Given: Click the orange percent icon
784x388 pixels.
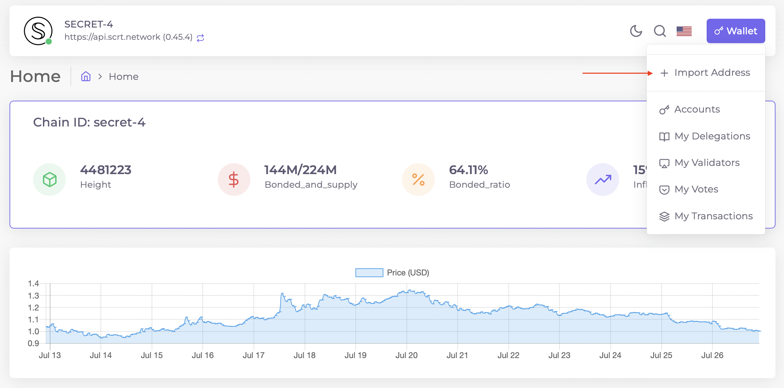Looking at the screenshot, I should pyautogui.click(x=418, y=180).
